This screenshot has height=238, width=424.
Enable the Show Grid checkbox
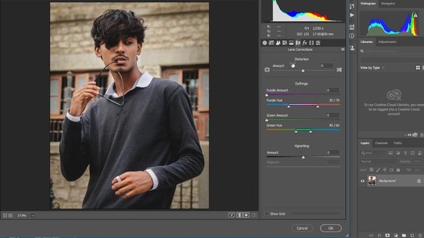click(266, 214)
